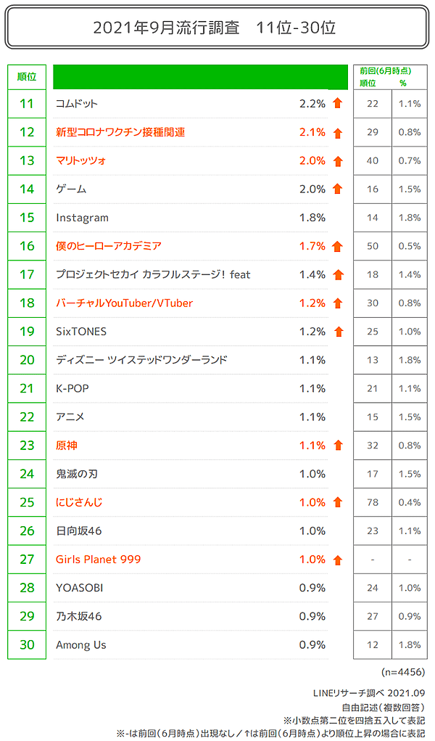Click the up arrow next to 新型コロナワクチン接種関連
Viewport: 435px width, 741px height.
click(337, 133)
